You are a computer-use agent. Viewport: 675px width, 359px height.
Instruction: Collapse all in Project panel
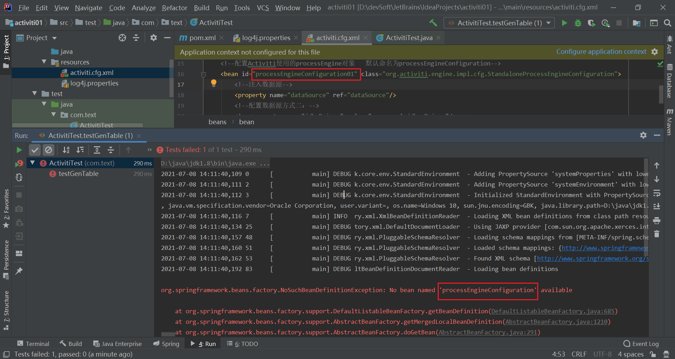pyautogui.click(x=136, y=38)
